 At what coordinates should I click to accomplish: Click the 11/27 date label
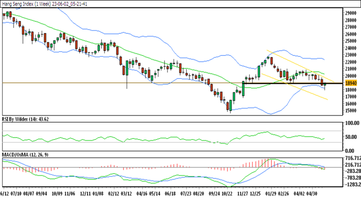243,194
